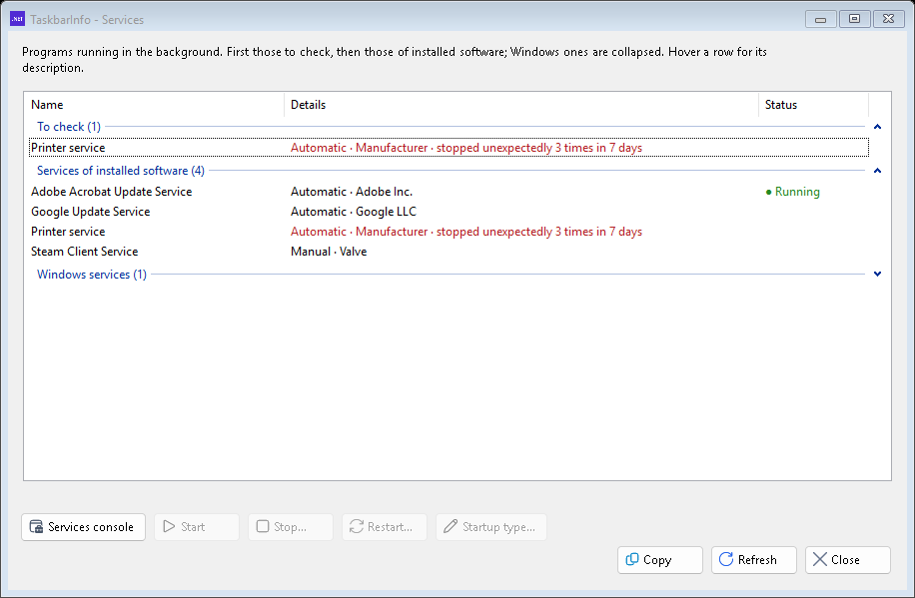This screenshot has width=915, height=598.
Task: Copy the services list
Action: click(660, 560)
